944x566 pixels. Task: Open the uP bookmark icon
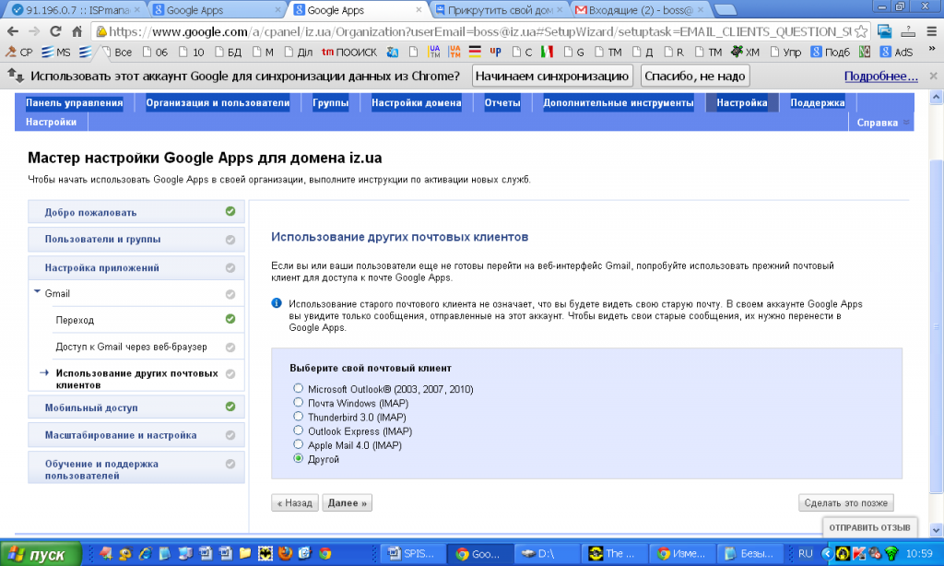point(495,53)
